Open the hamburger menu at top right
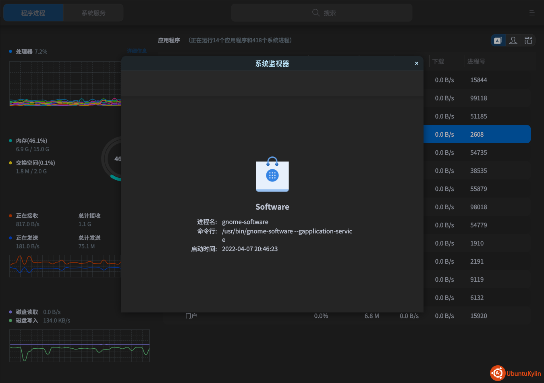Image resolution: width=544 pixels, height=383 pixels. pyautogui.click(x=532, y=13)
